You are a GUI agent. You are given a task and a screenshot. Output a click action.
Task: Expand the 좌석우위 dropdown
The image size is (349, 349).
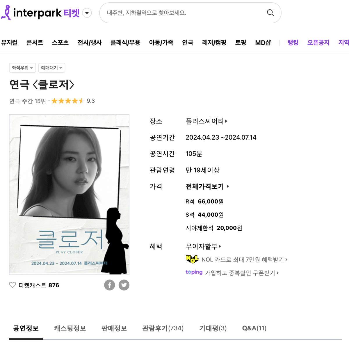(x=22, y=68)
